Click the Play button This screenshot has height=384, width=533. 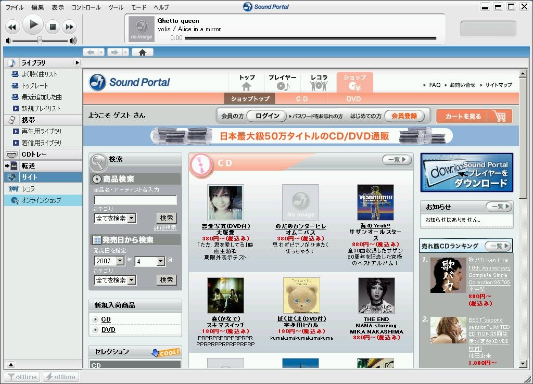pos(33,24)
